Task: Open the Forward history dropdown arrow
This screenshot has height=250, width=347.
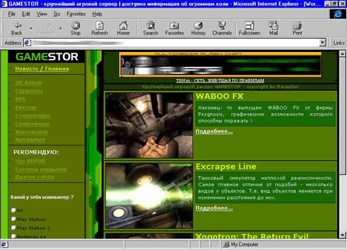Action: pyautogui.click(x=60, y=28)
